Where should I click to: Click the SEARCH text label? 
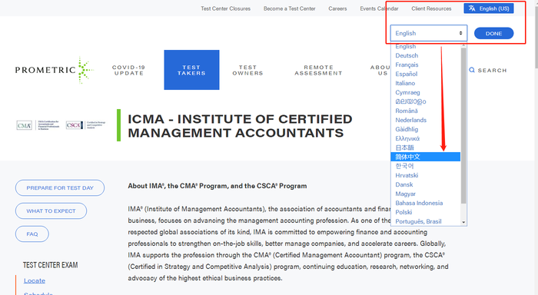pyautogui.click(x=493, y=71)
